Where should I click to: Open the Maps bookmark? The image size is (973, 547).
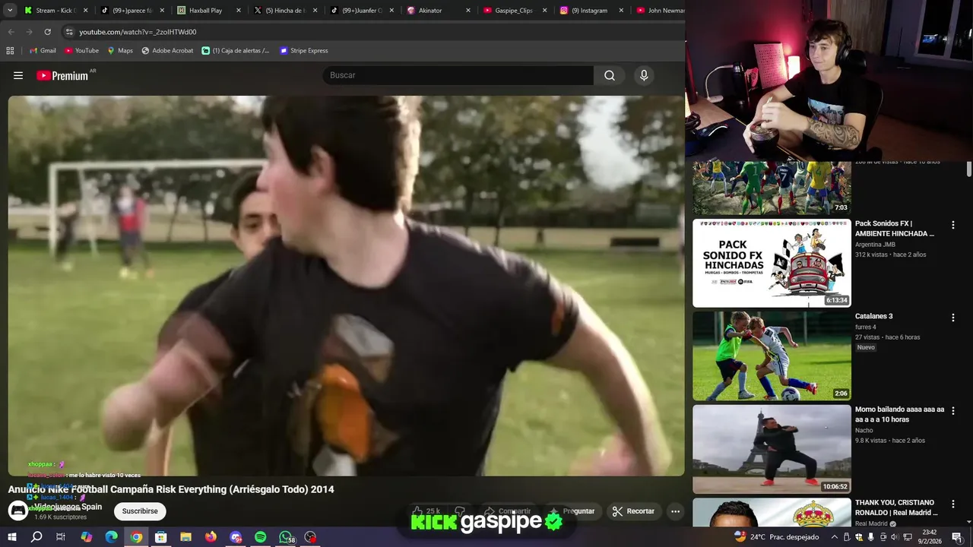[x=120, y=51]
